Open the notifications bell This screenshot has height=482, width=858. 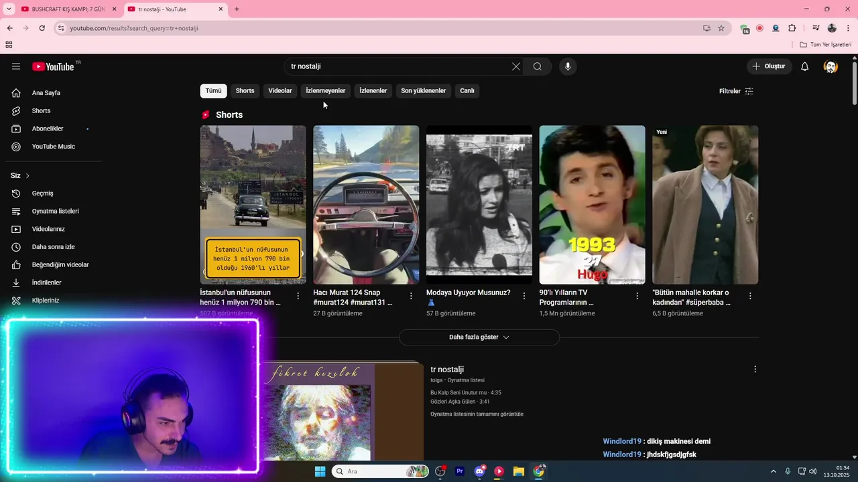click(x=805, y=66)
